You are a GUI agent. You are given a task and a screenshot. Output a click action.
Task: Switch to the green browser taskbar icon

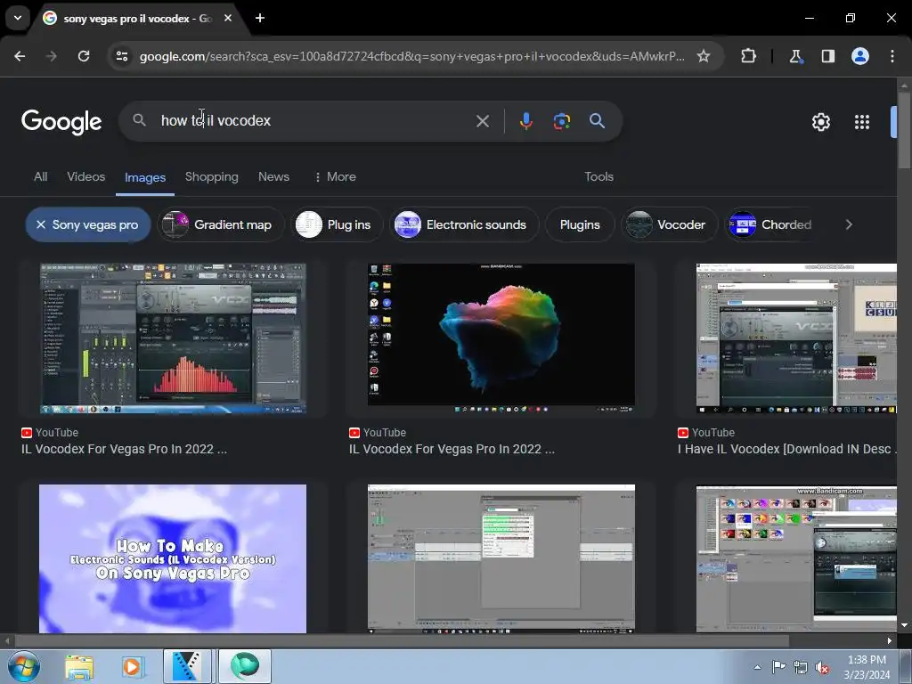coord(245,666)
